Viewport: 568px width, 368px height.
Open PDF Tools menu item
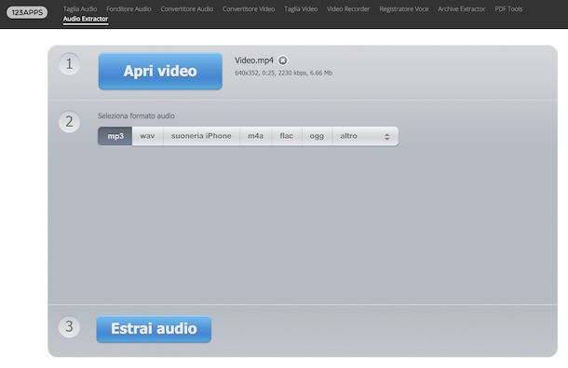(x=508, y=9)
